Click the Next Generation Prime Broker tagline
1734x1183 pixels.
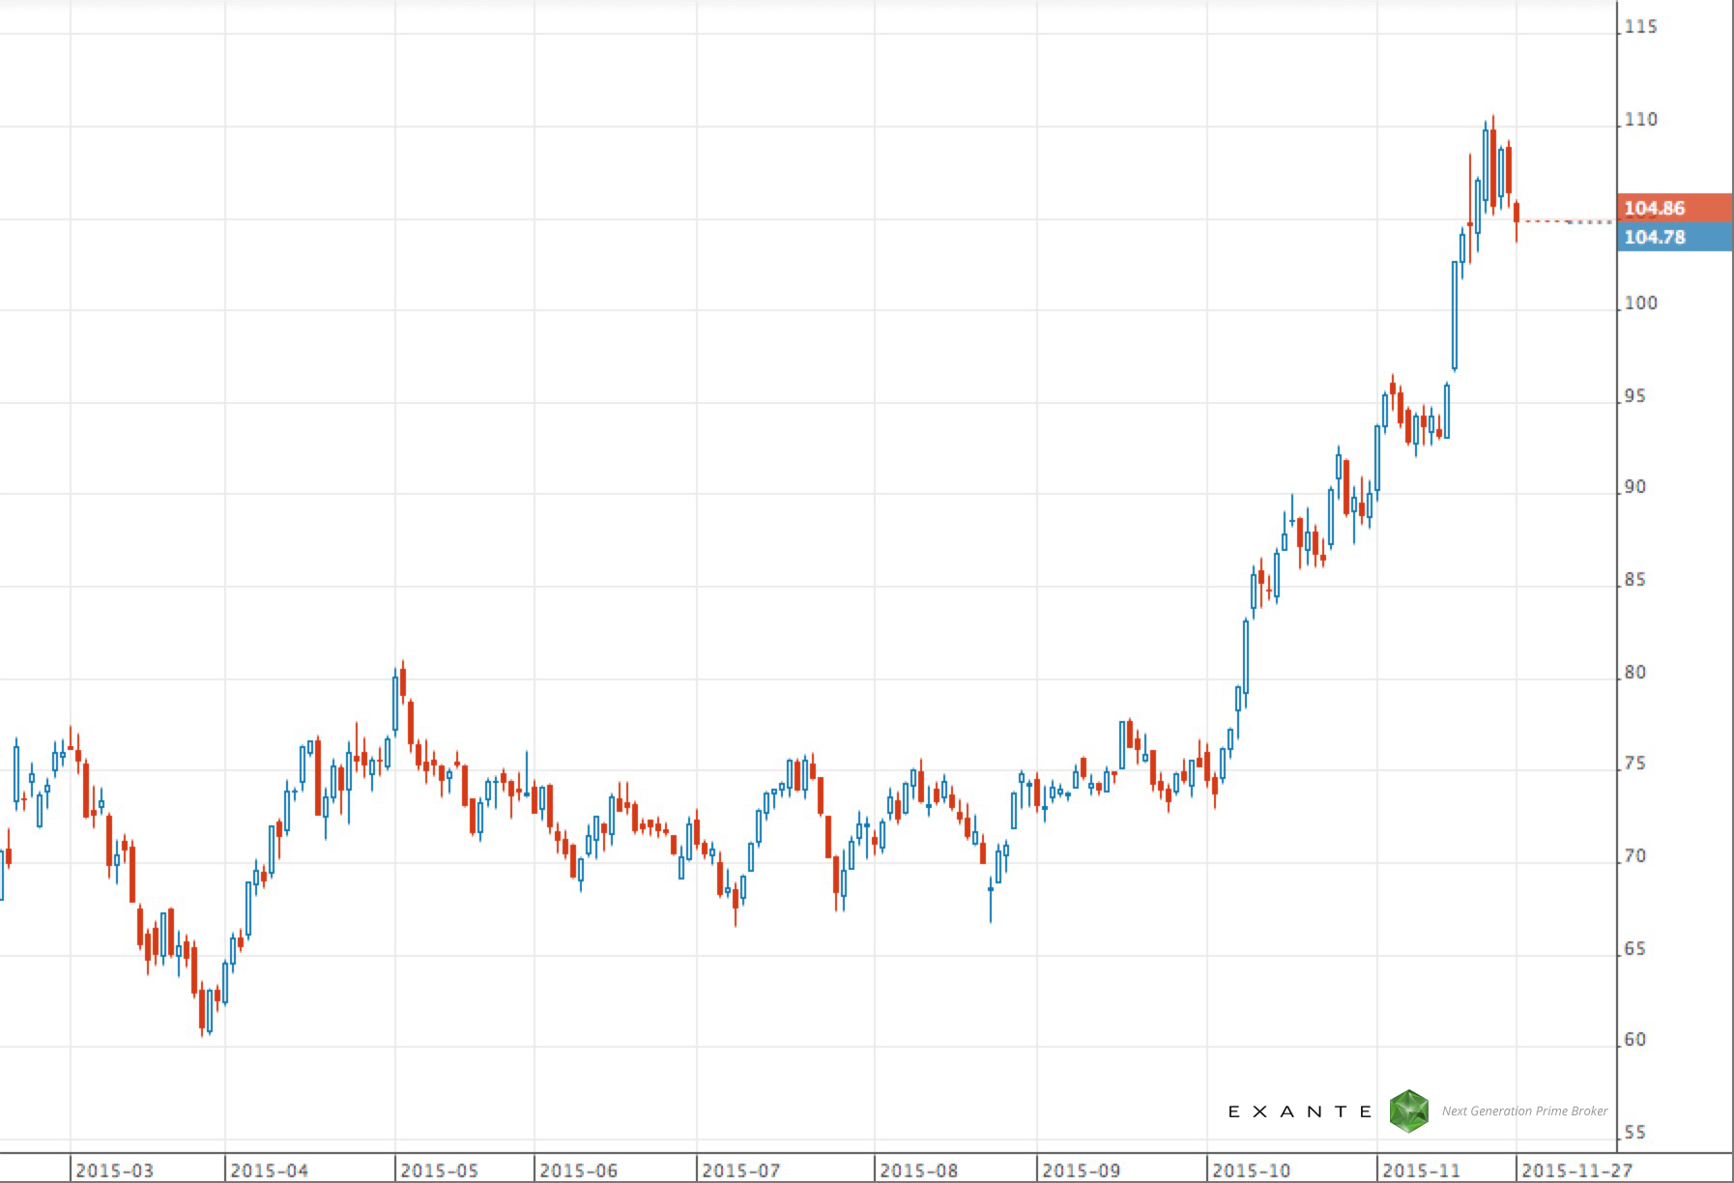point(1522,1111)
